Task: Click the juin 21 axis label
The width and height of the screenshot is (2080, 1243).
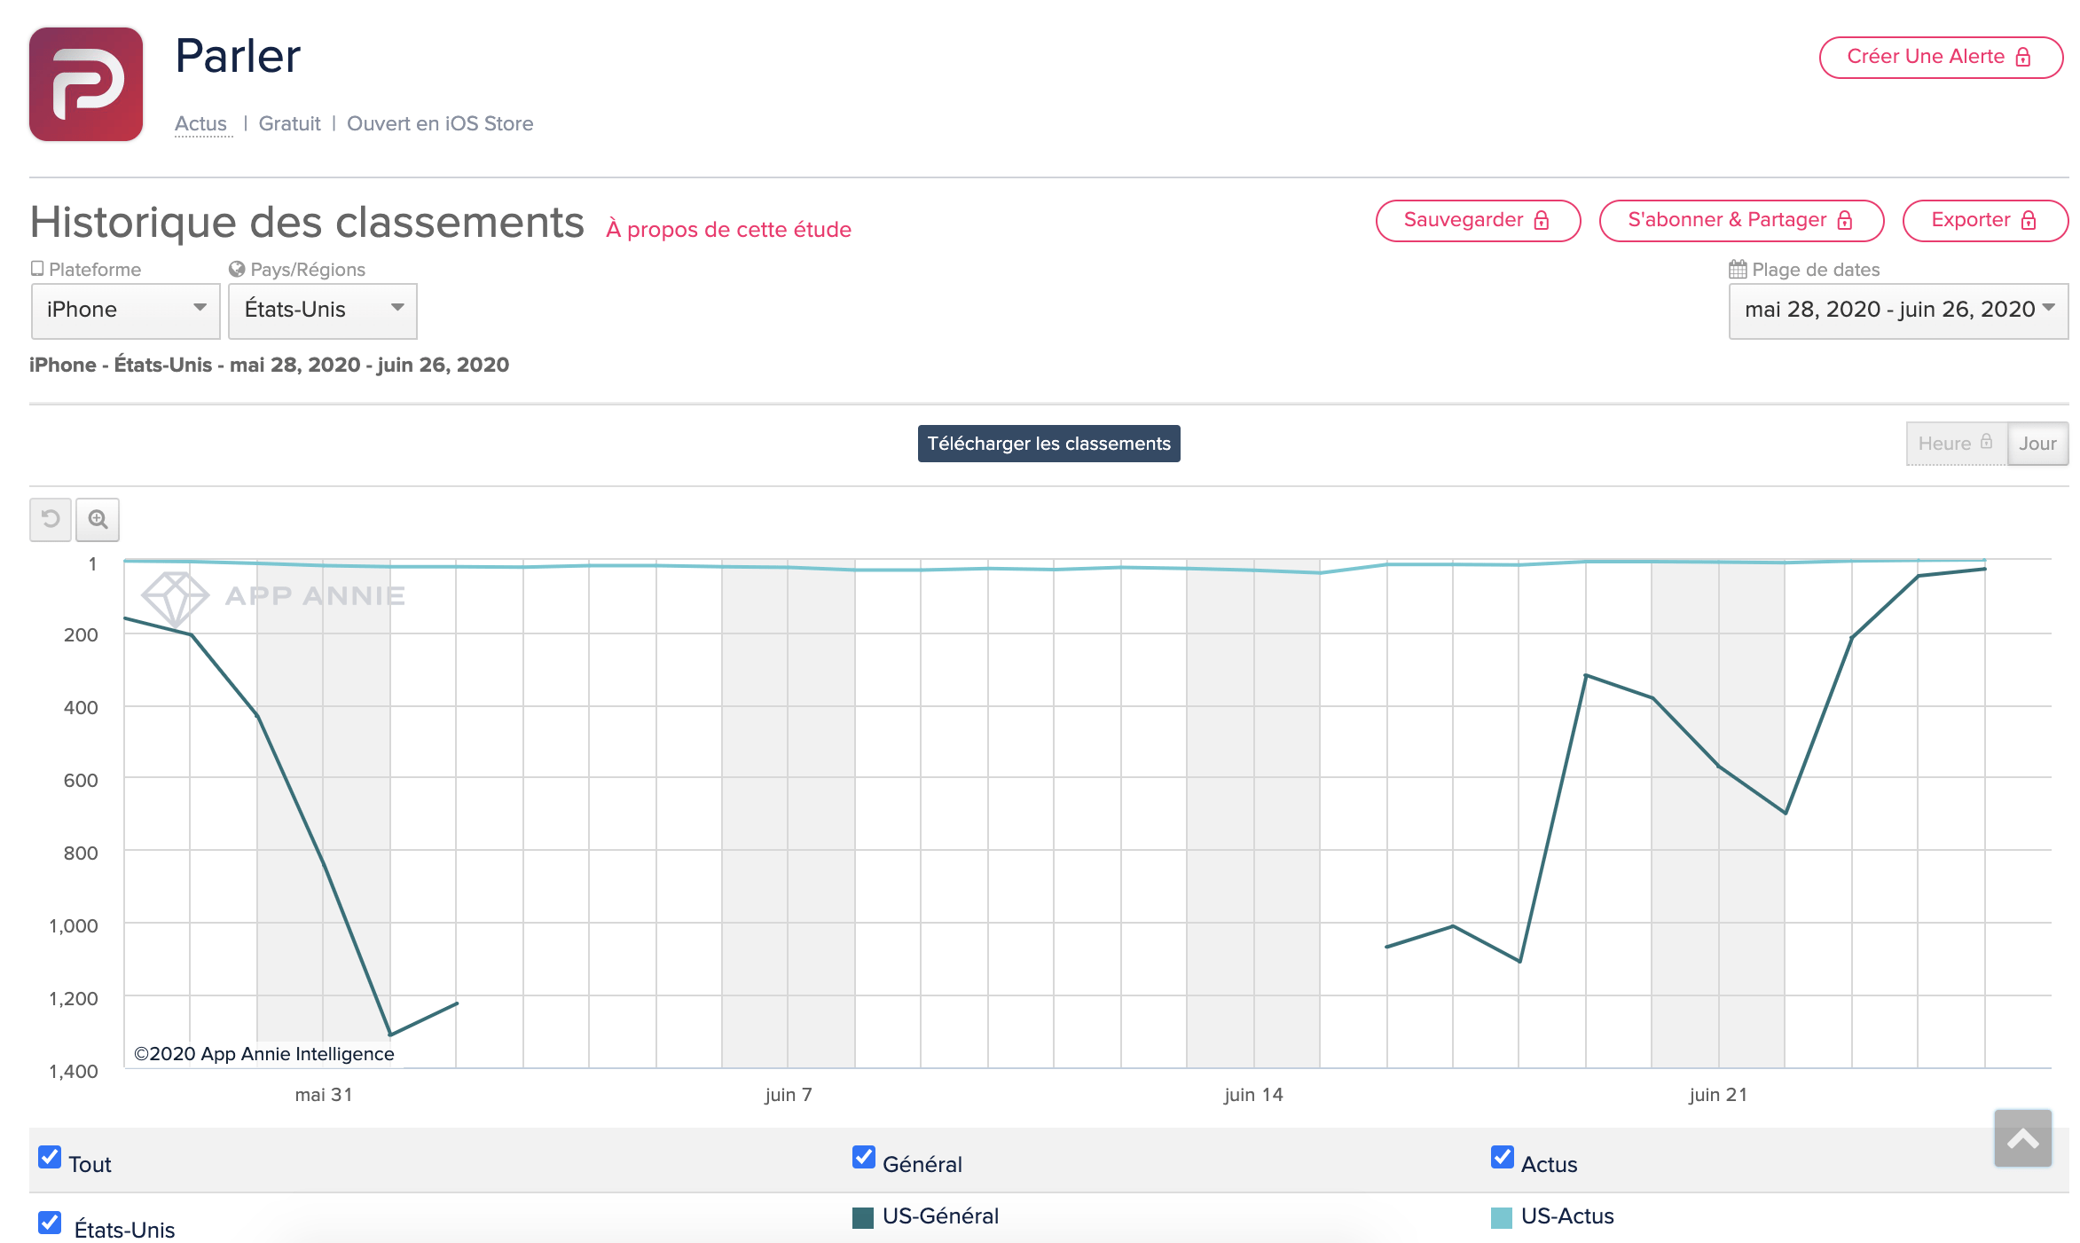Action: (x=1718, y=1095)
